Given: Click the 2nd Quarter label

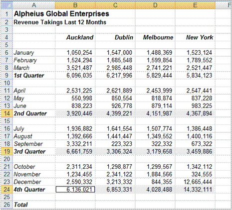Looking at the screenshot, I should (34, 113).
